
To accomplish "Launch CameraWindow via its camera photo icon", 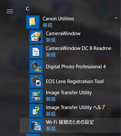I will click(x=36, y=37).
